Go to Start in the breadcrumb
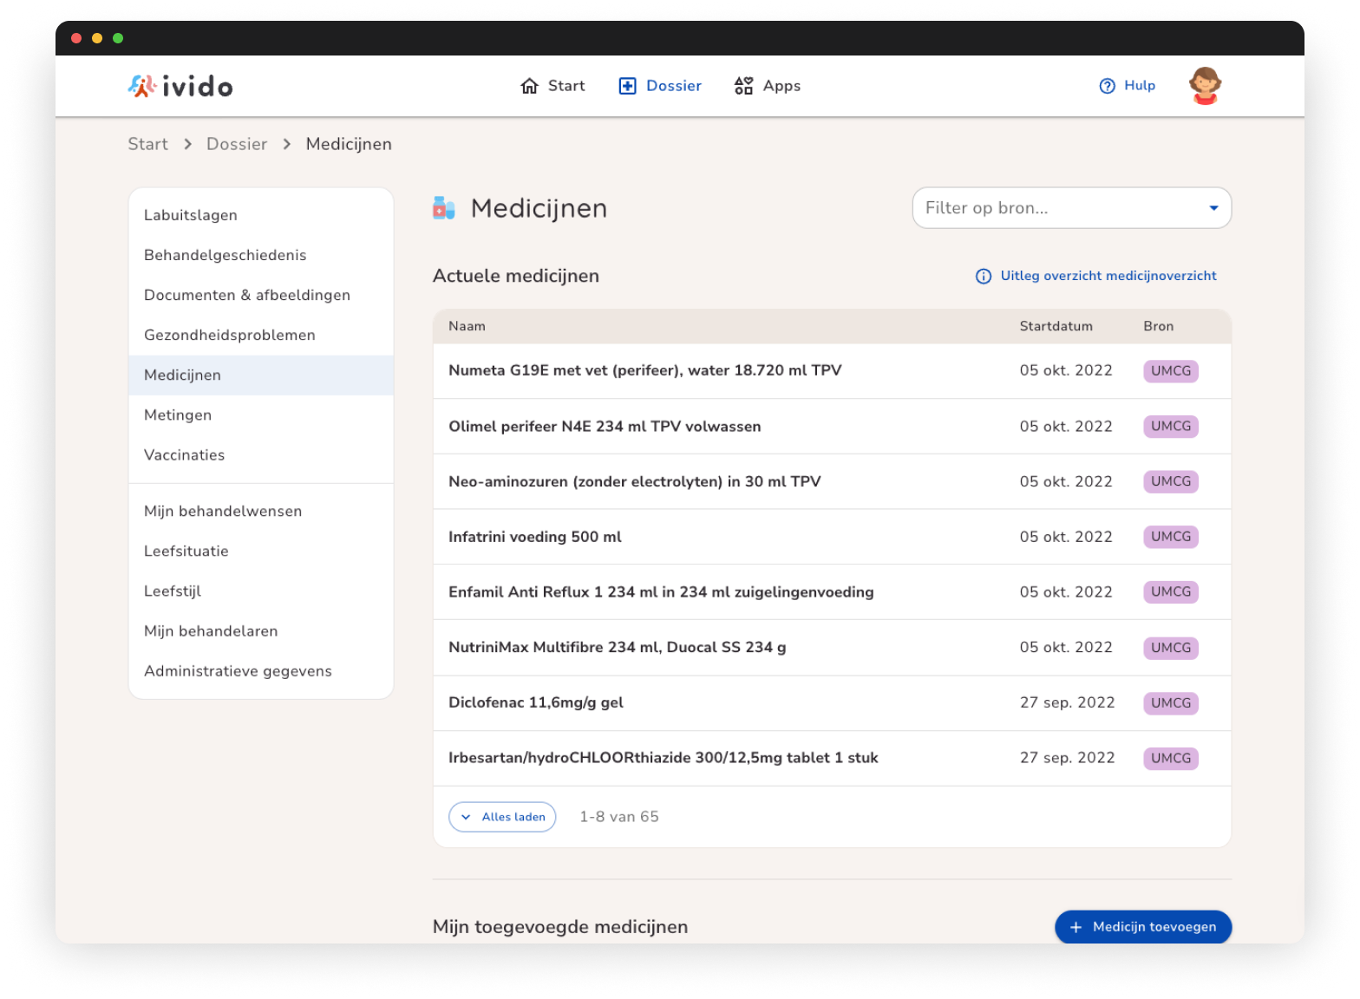Image resolution: width=1360 pixels, height=999 pixels. [147, 144]
